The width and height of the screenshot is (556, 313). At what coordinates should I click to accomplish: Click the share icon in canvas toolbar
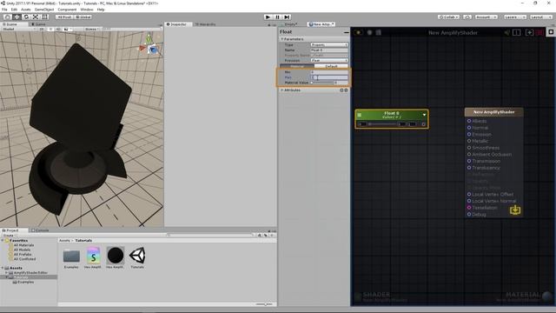pyautogui.click(x=506, y=32)
